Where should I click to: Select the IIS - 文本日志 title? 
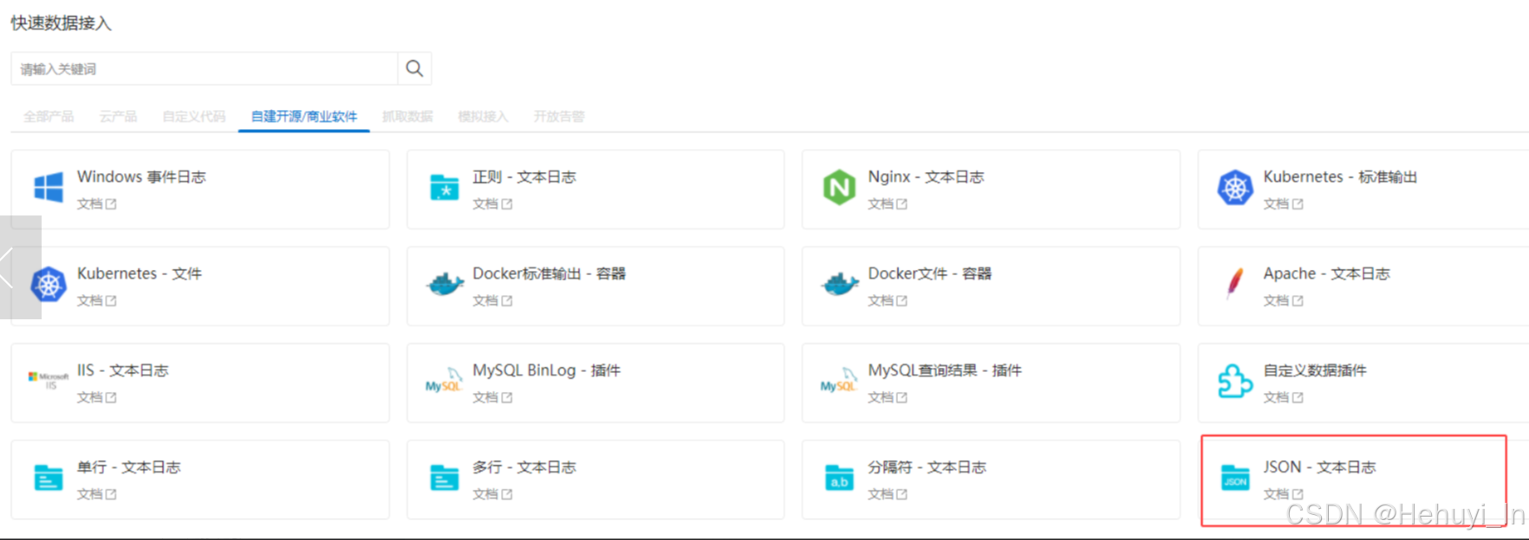pyautogui.click(x=123, y=370)
